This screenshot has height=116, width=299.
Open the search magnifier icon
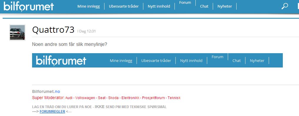[285, 6]
